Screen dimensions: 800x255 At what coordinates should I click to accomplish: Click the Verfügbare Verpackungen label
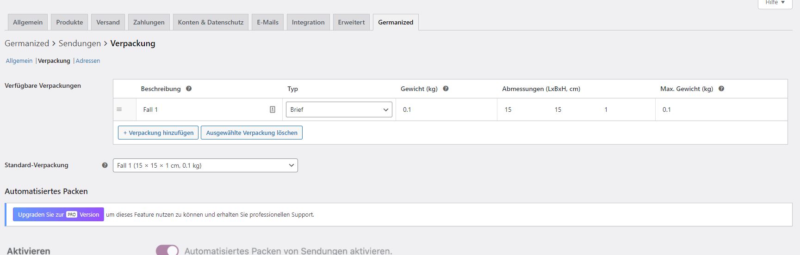[x=43, y=85]
